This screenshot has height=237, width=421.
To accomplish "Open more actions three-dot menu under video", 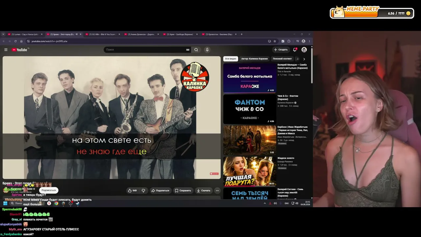I will coord(217,191).
